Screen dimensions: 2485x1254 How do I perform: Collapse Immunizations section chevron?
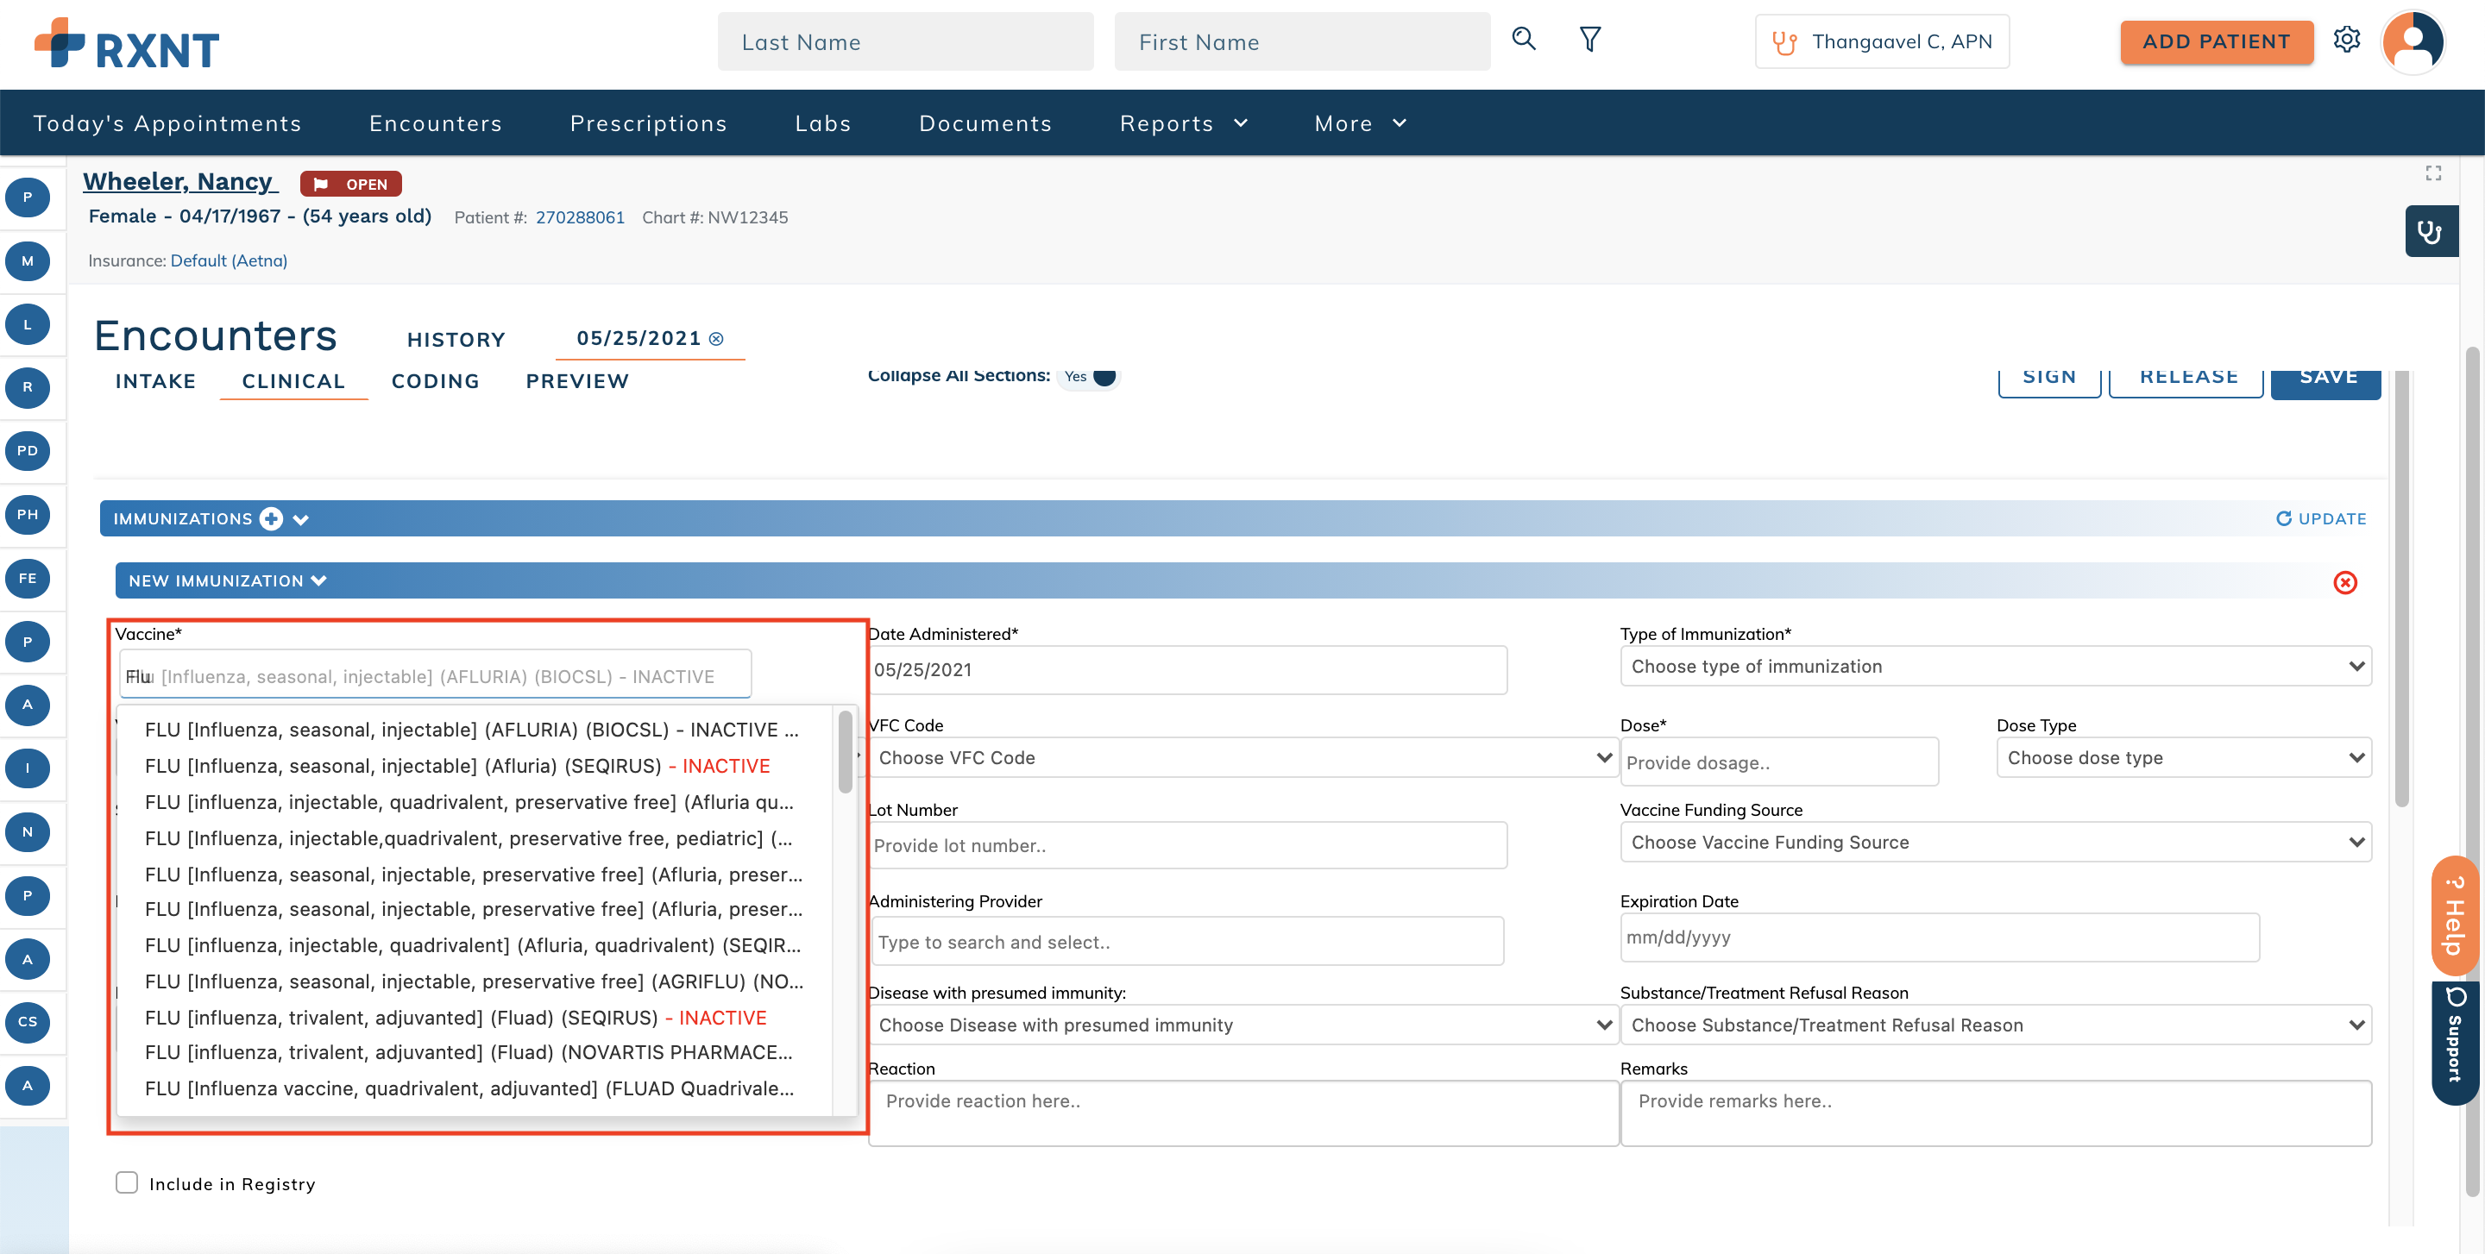(x=301, y=519)
